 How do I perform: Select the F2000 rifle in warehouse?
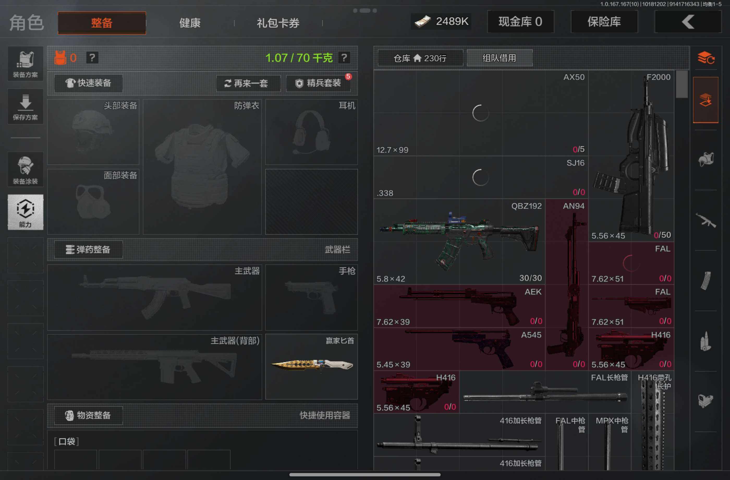pyautogui.click(x=631, y=156)
